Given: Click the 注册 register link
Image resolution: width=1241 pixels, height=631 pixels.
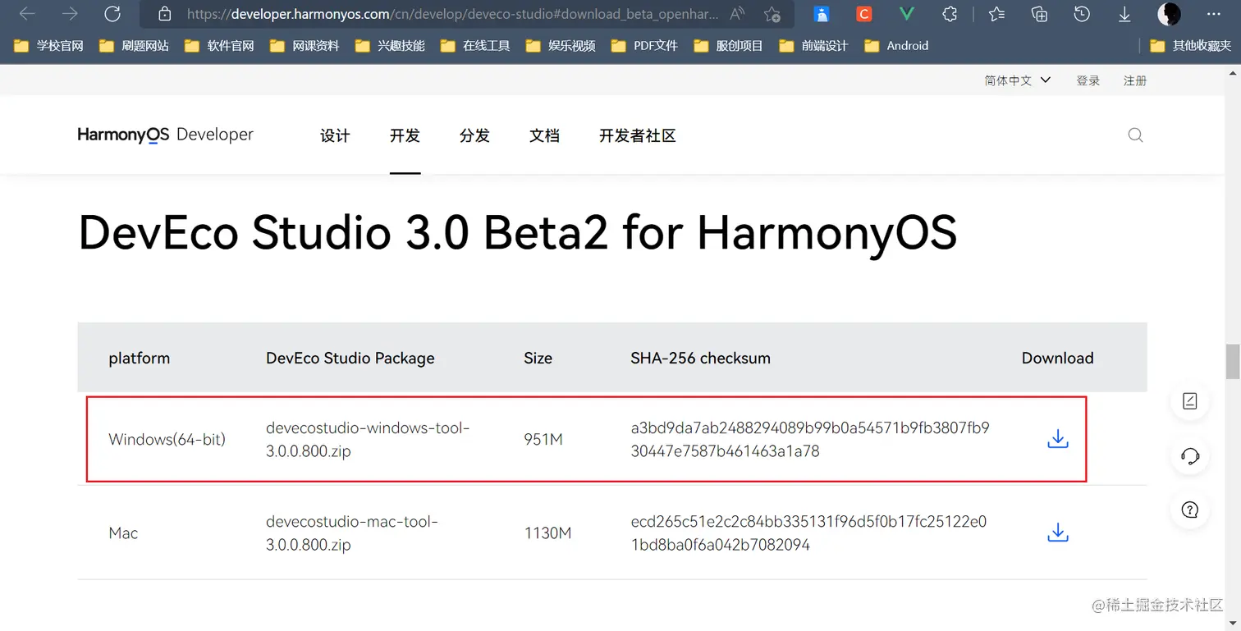Looking at the screenshot, I should pos(1135,80).
